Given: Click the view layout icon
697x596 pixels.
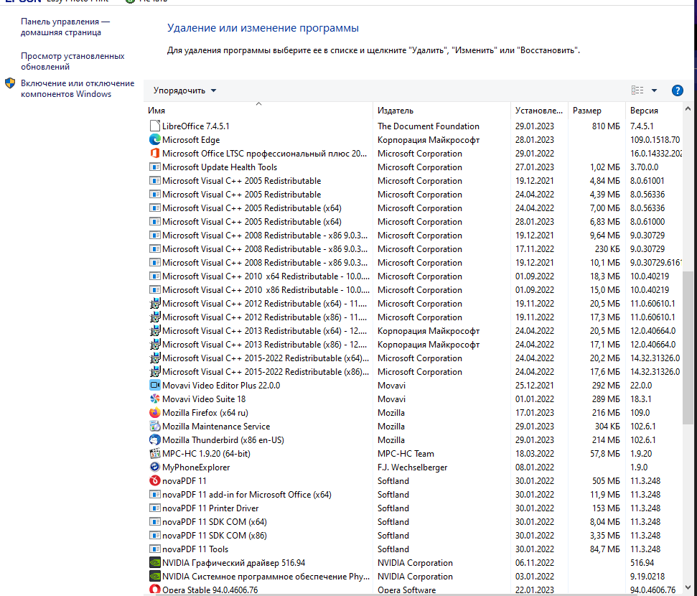Looking at the screenshot, I should [637, 90].
